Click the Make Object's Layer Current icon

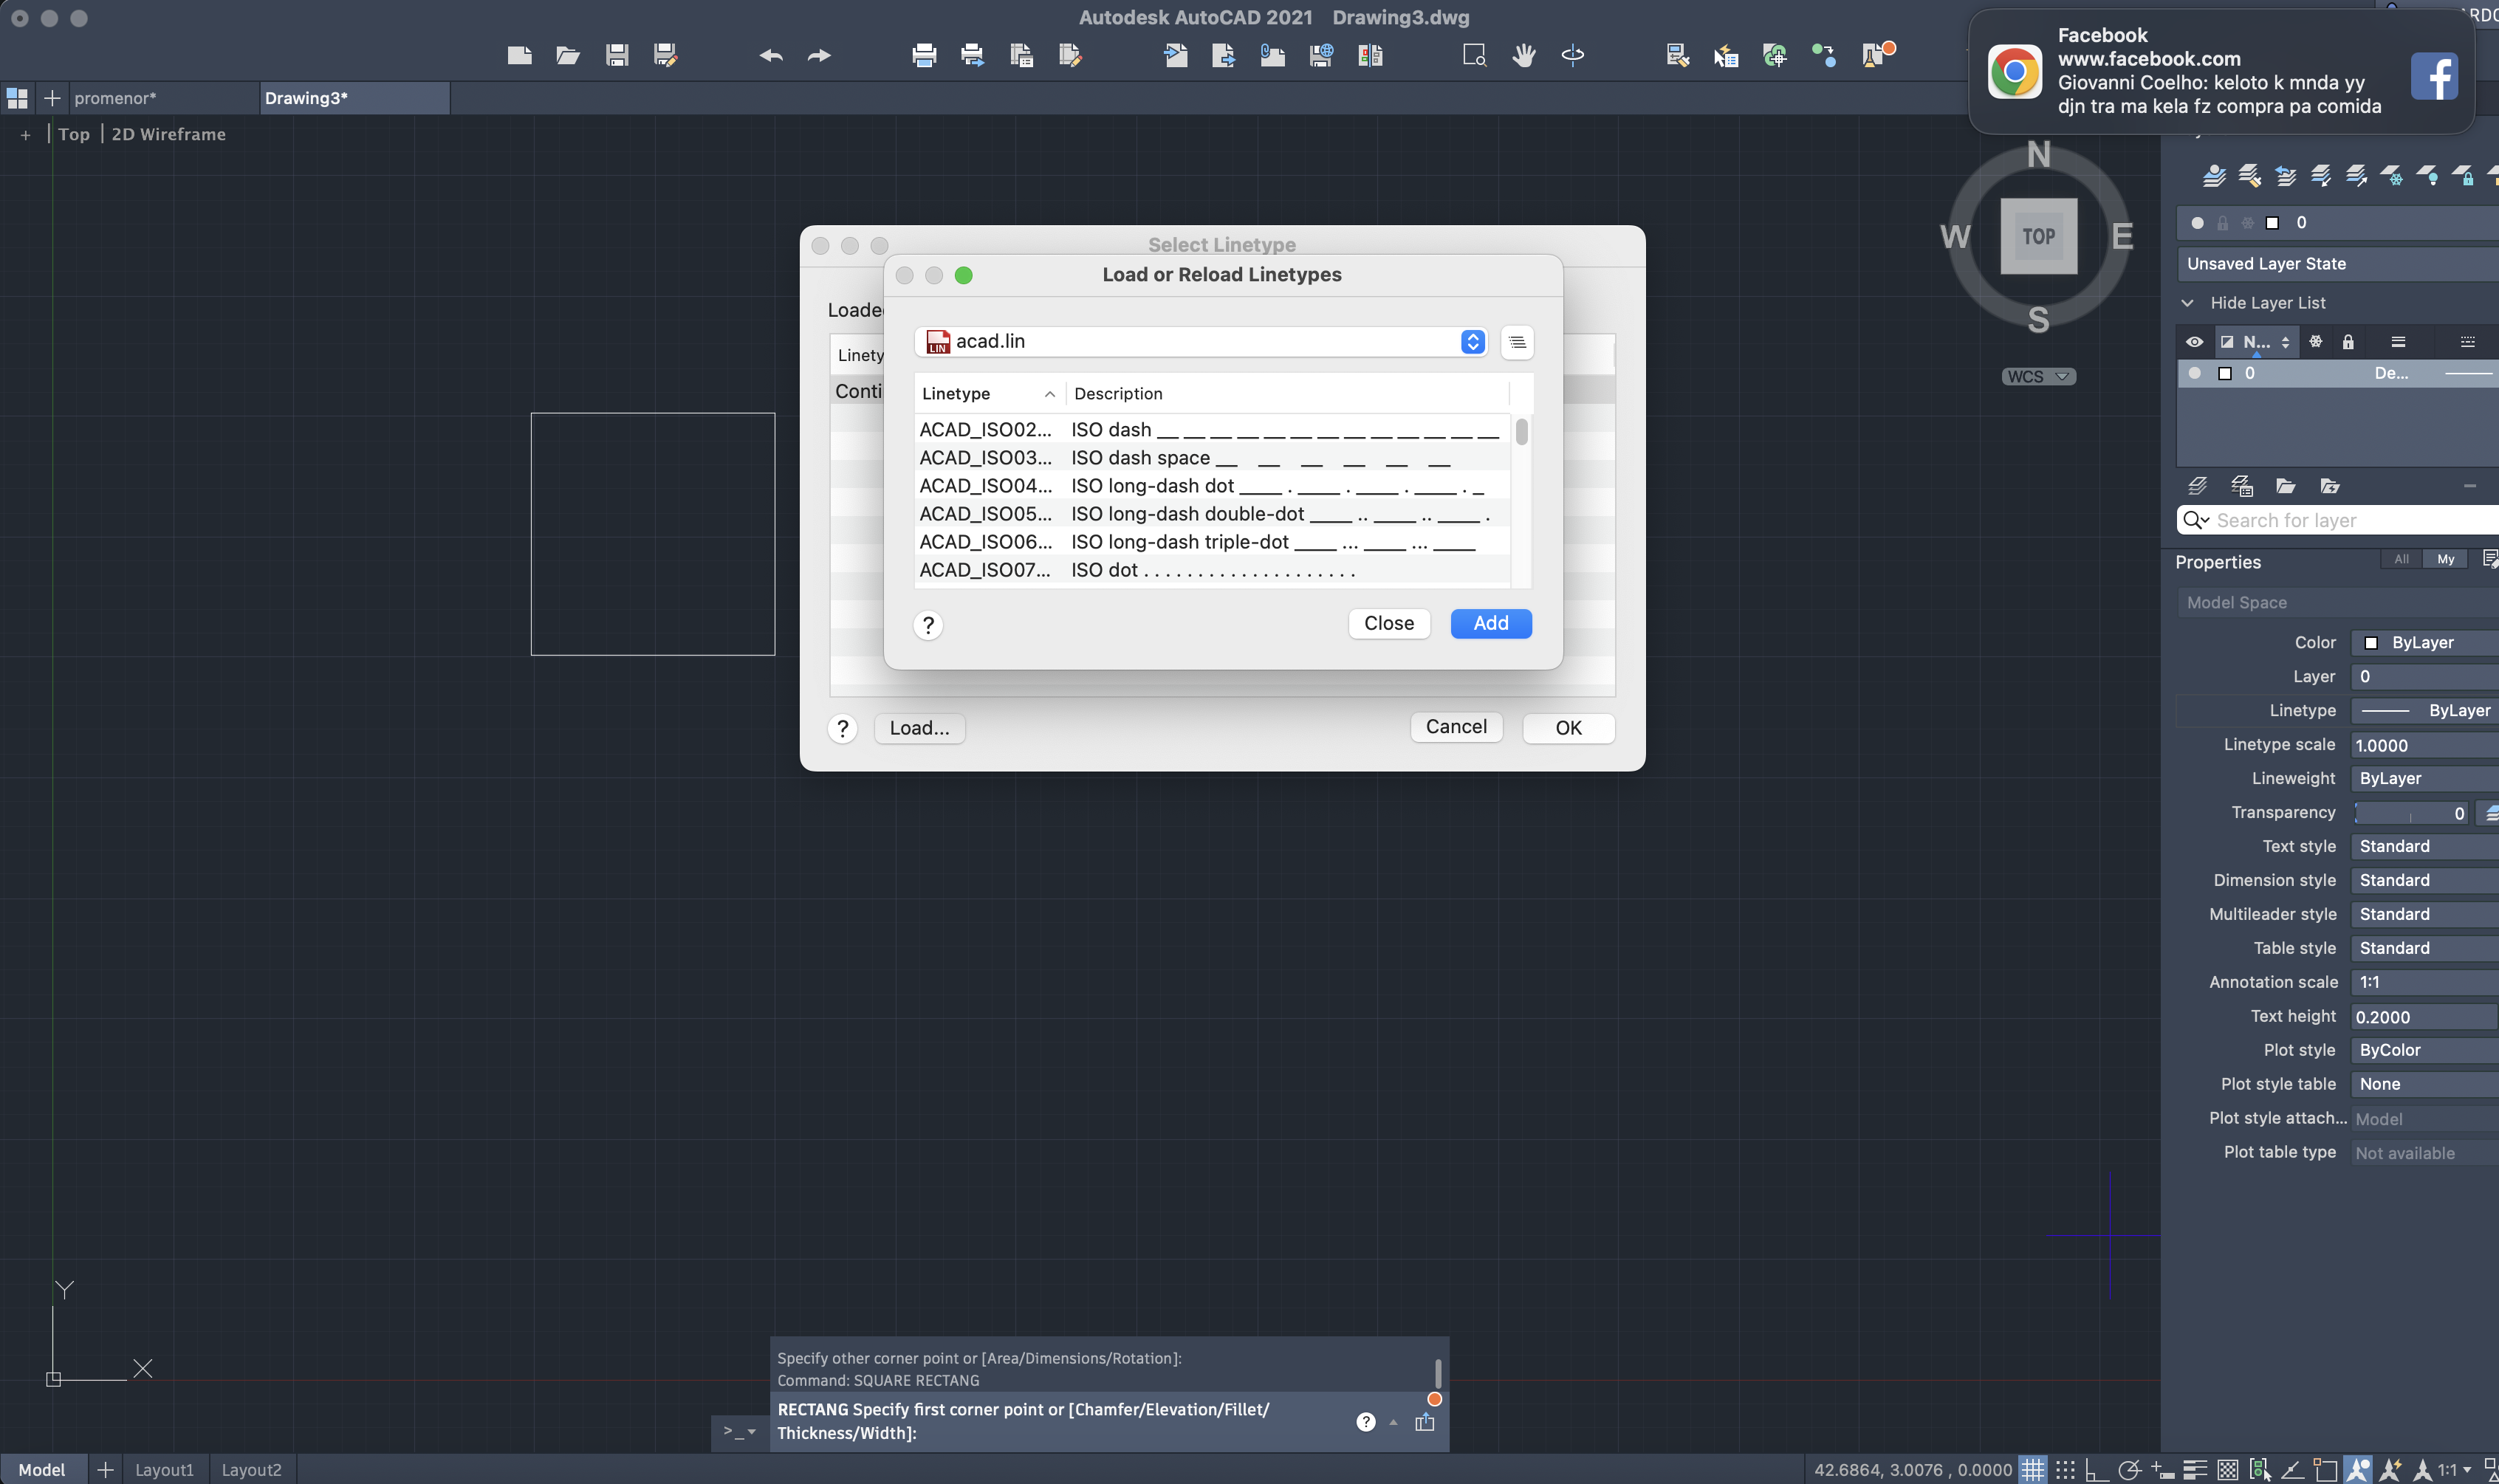pyautogui.click(x=2214, y=176)
